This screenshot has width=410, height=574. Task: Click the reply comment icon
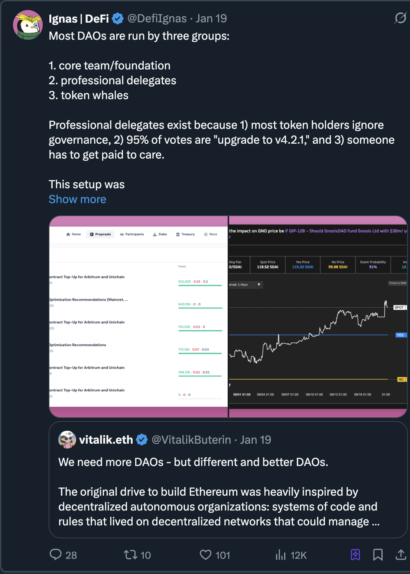(56, 555)
